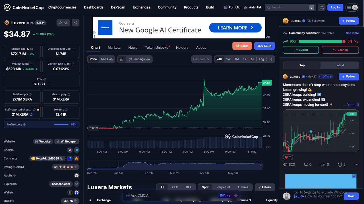Viewport: 364px width, 204px height.
Task: Hide the Ask CMC AI bar
Action: [236, 195]
